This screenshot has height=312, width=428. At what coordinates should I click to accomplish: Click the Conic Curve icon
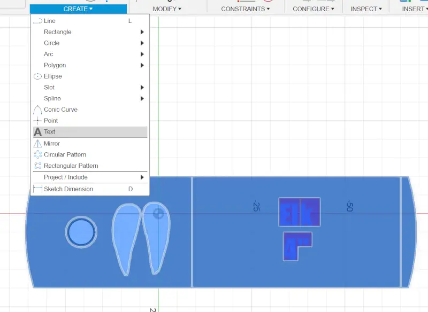pyautogui.click(x=37, y=110)
